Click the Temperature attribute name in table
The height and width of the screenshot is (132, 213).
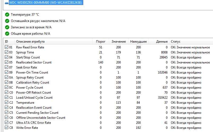tap(25, 102)
